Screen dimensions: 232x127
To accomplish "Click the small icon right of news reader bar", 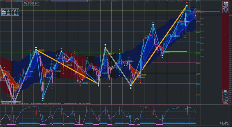I will click(x=88, y=1).
